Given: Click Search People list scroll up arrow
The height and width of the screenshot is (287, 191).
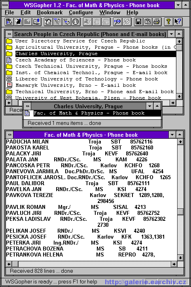Looking at the screenshot, I should (x=179, y=41).
